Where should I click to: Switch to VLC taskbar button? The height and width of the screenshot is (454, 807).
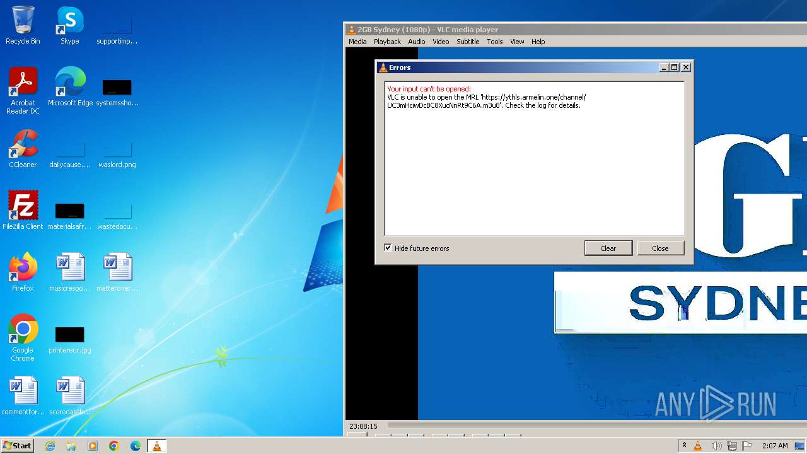(156, 446)
